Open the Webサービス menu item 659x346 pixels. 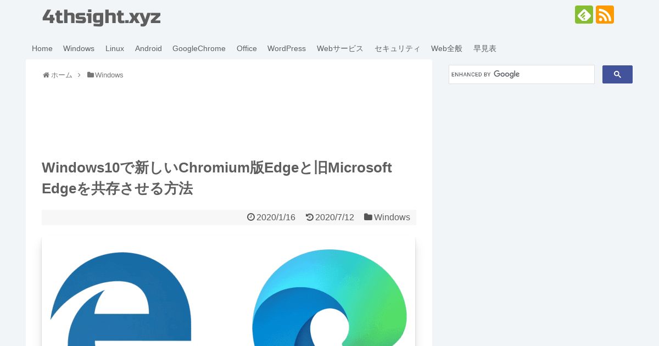(340, 48)
